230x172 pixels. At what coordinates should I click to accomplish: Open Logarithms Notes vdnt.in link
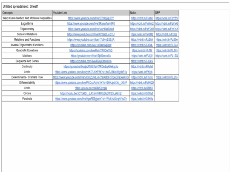142,23
